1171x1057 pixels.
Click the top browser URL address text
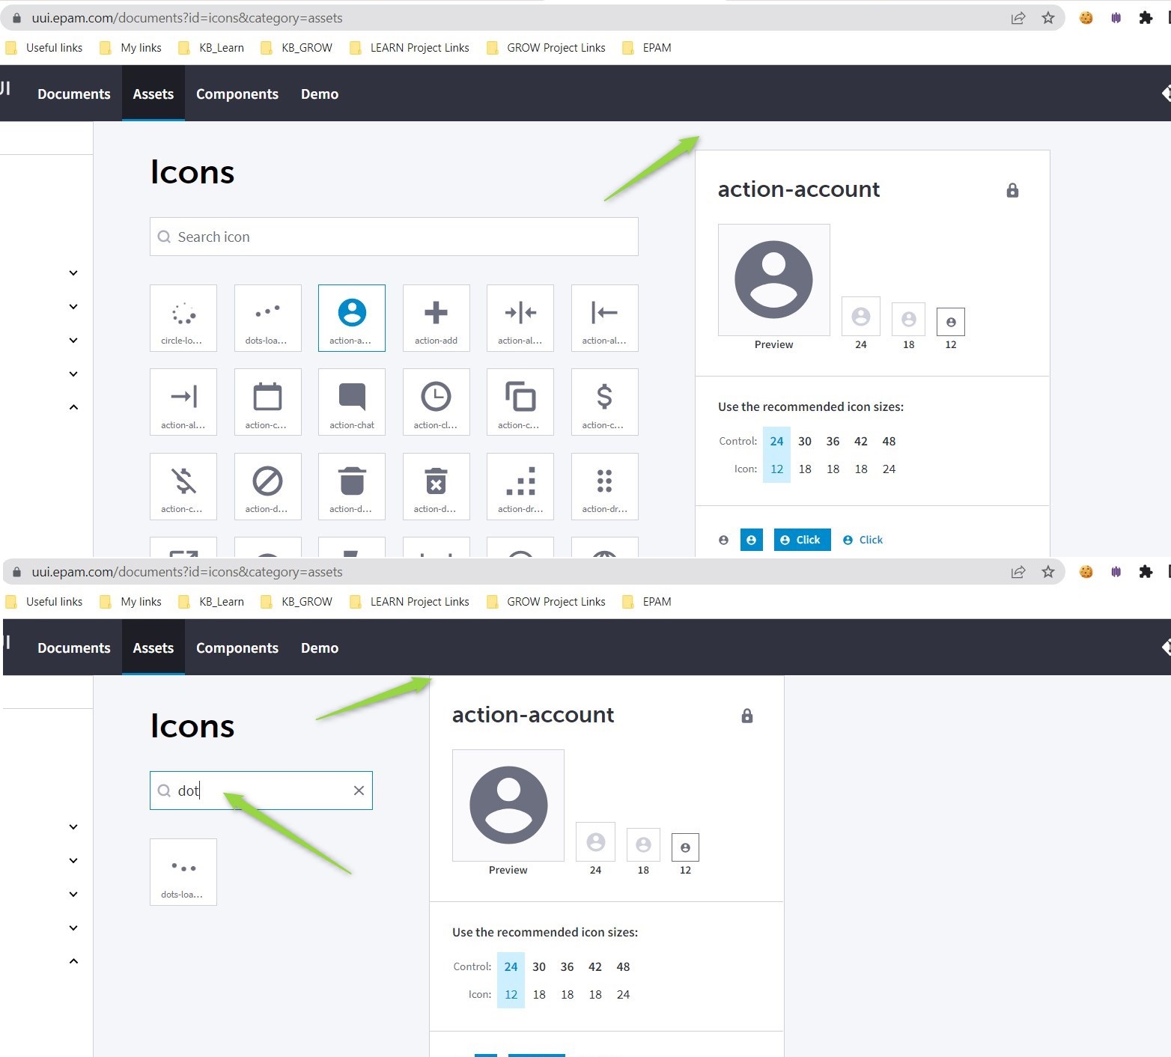pos(187,18)
